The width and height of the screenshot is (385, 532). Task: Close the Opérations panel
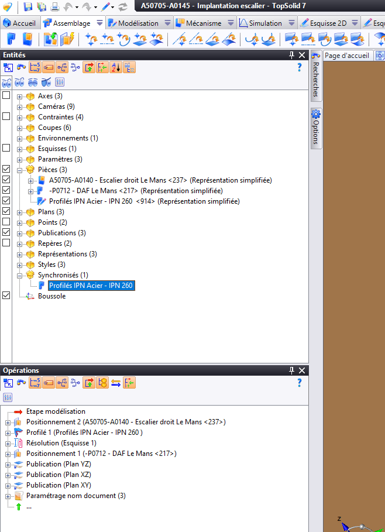tap(302, 370)
